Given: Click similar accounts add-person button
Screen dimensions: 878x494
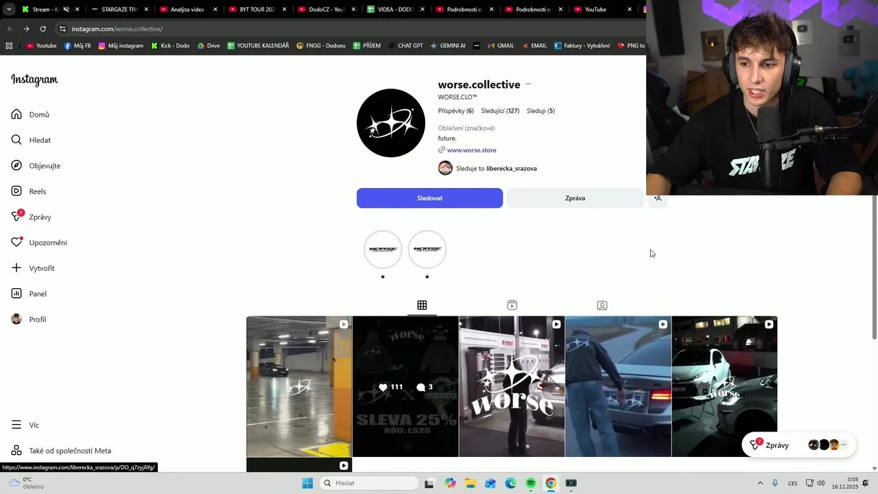Looking at the screenshot, I should (657, 198).
